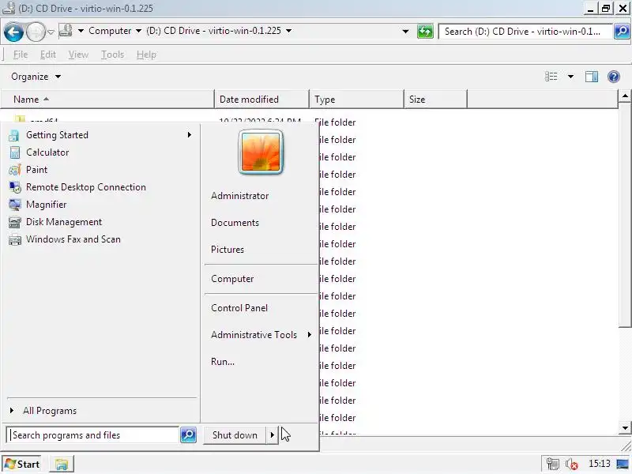The width and height of the screenshot is (632, 474).
Task: Click the Magnifier icon
Action: 14,205
